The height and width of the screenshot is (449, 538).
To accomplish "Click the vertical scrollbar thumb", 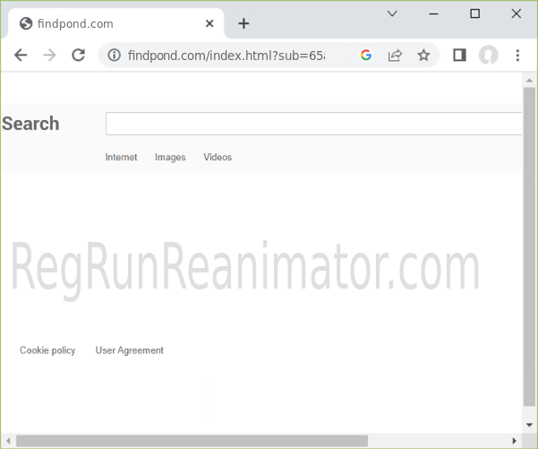I will pos(529,246).
